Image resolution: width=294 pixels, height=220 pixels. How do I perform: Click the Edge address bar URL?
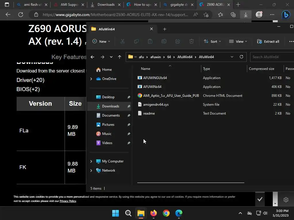pos(115,15)
